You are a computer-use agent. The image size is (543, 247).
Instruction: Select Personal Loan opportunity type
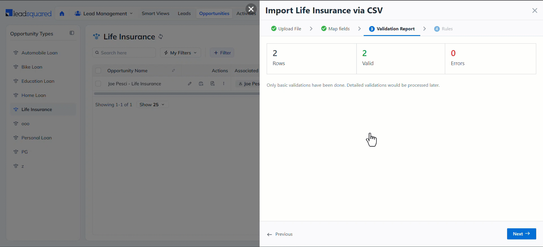(43, 138)
